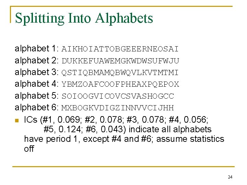Click the yellow square bullet marker
The image size is (247, 185).
tap(17, 121)
